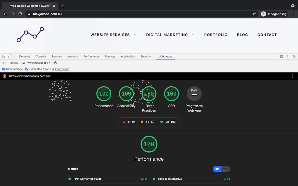Switch to the Memory tab
Image resolution: width=298 pixels, height=186 pixels.
[x=110, y=56]
